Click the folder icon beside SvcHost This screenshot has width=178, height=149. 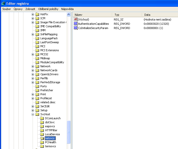[37, 114]
